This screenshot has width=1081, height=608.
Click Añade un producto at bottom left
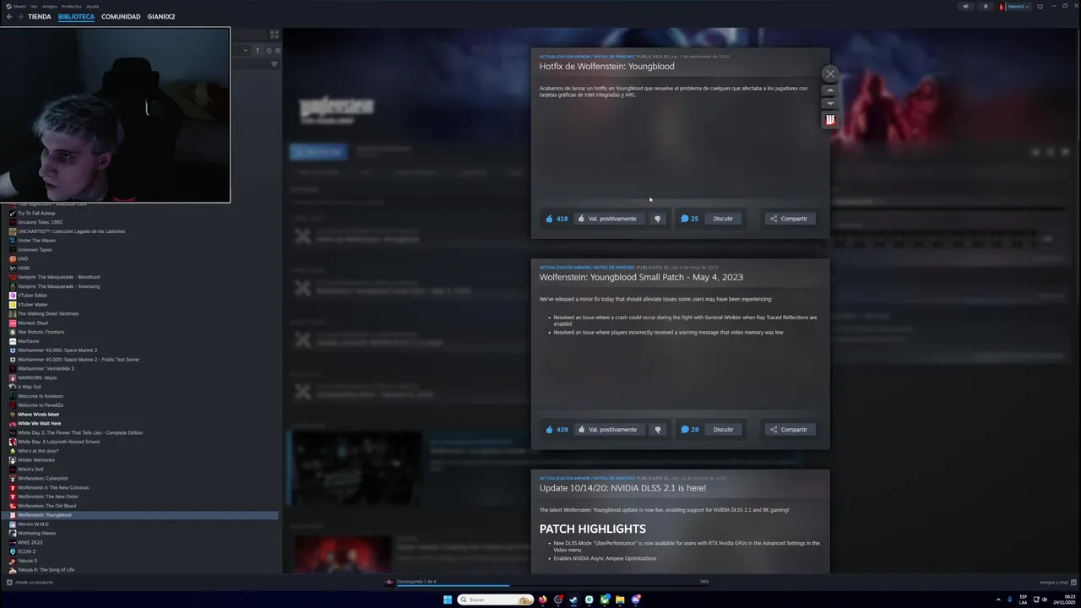(x=30, y=583)
